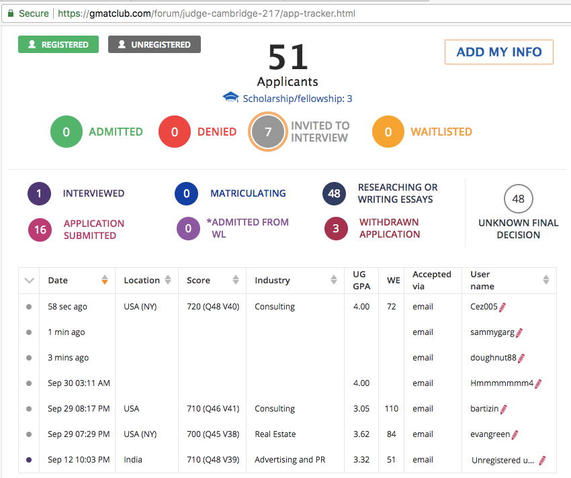Click the edit pencil beside Hmmmmmmm4
Image resolution: width=571 pixels, height=478 pixels.
[x=537, y=383]
